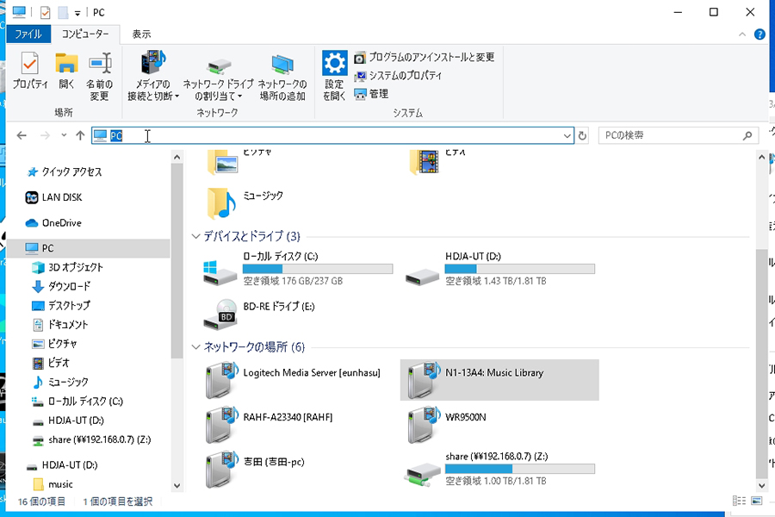Select Downloads (ダウンロード) in the navigation pane
Screen dimensions: 775x517
coord(68,286)
